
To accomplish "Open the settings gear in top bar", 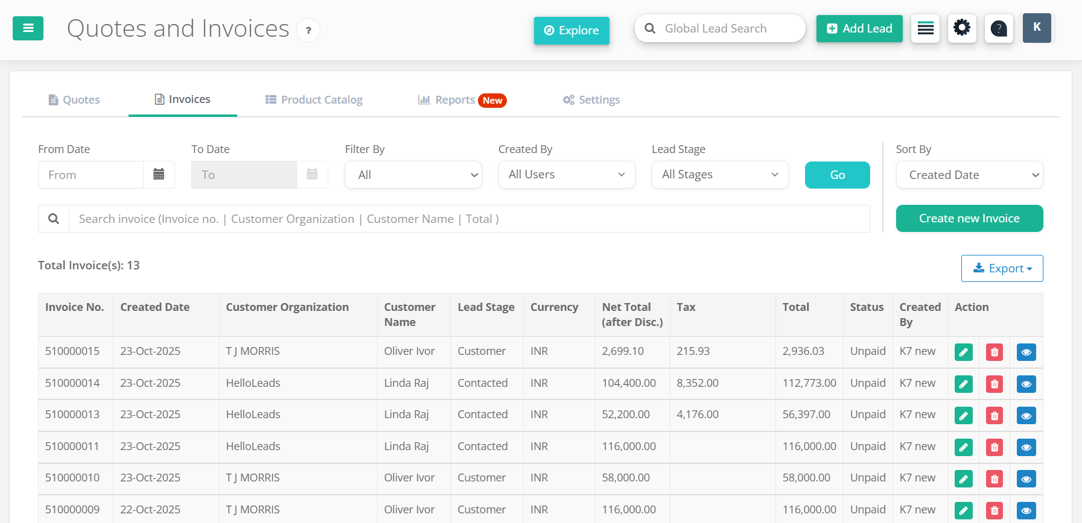I will point(962,28).
